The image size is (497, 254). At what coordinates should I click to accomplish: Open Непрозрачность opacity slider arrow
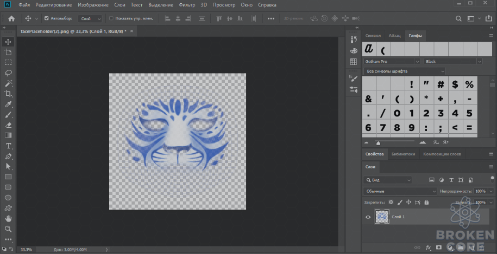point(491,191)
